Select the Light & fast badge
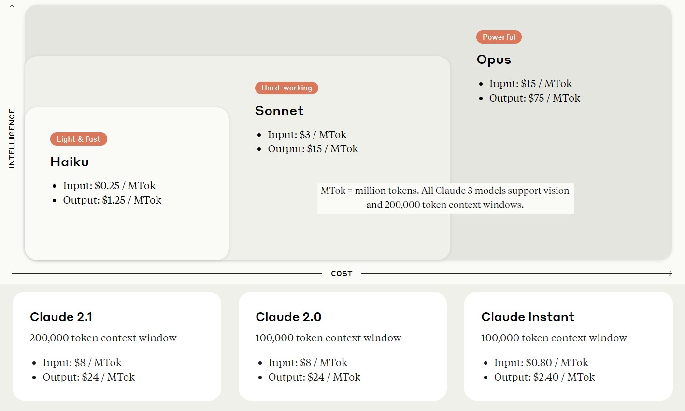The image size is (685, 411). pyautogui.click(x=78, y=139)
